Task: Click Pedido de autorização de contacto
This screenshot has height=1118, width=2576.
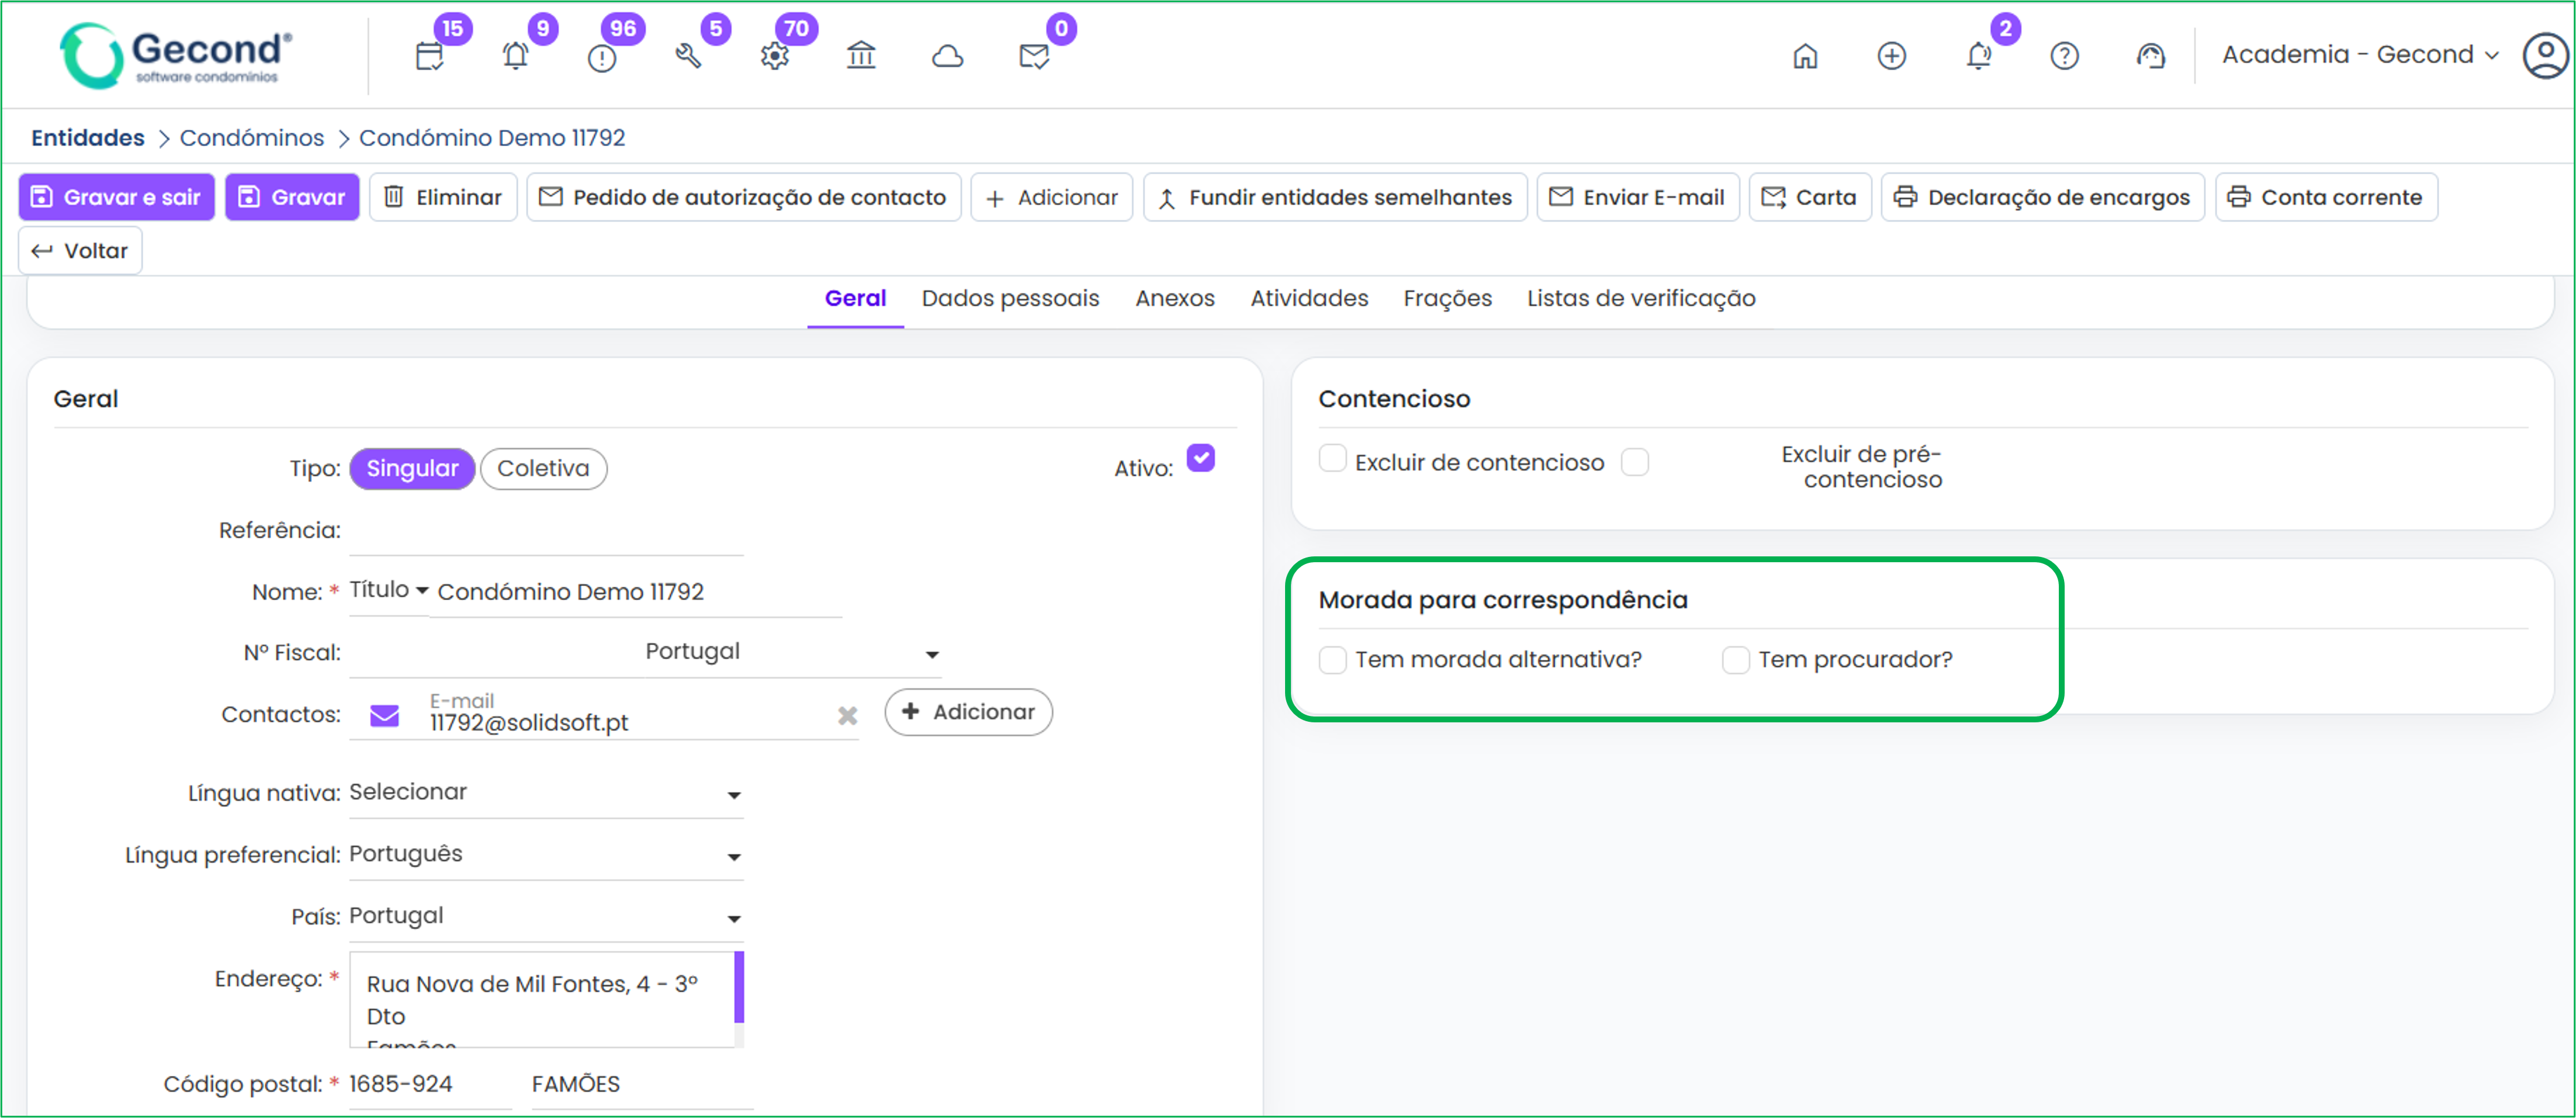Action: click(744, 197)
